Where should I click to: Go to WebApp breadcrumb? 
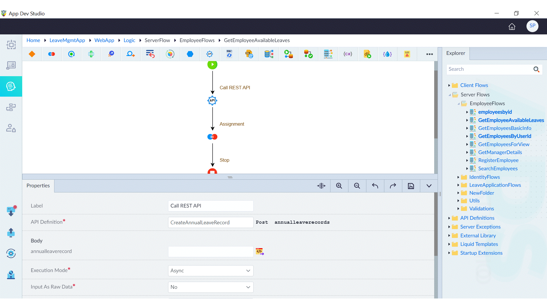[x=104, y=40]
